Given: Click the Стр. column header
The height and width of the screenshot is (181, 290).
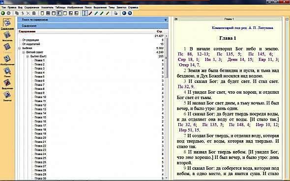Looking at the screenshot, I should tap(159, 31).
